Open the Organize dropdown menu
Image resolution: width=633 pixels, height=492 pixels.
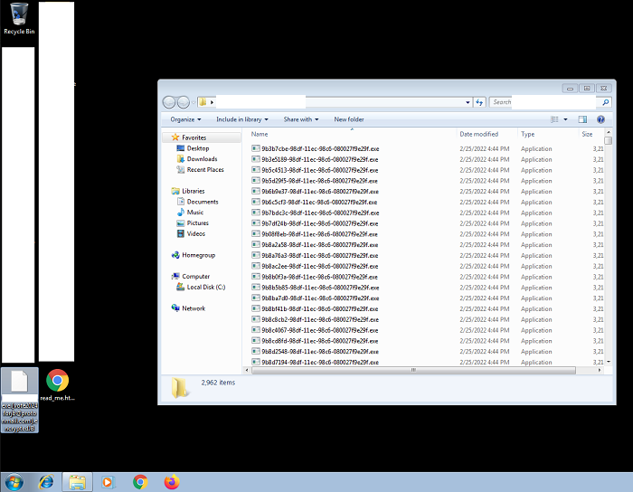185,119
